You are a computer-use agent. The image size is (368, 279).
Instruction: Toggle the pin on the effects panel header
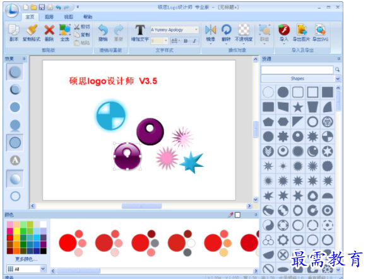tap(24, 59)
